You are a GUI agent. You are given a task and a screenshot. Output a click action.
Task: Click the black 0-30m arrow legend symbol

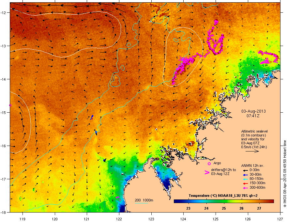245,170
